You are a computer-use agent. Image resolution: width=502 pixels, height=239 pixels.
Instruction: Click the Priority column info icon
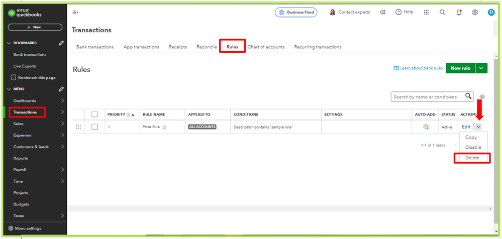click(x=128, y=114)
